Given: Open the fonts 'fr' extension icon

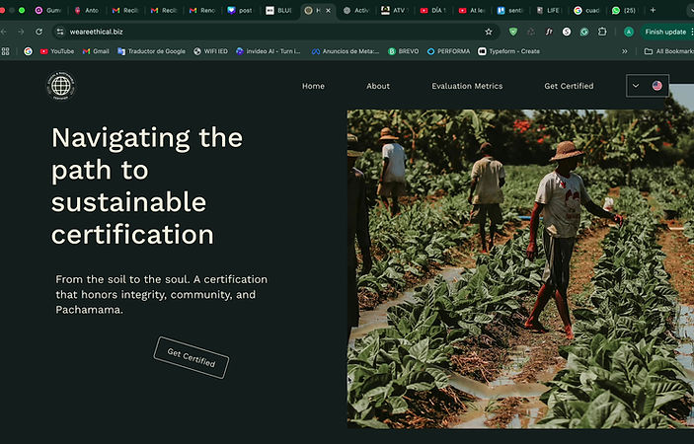Looking at the screenshot, I should 549,32.
